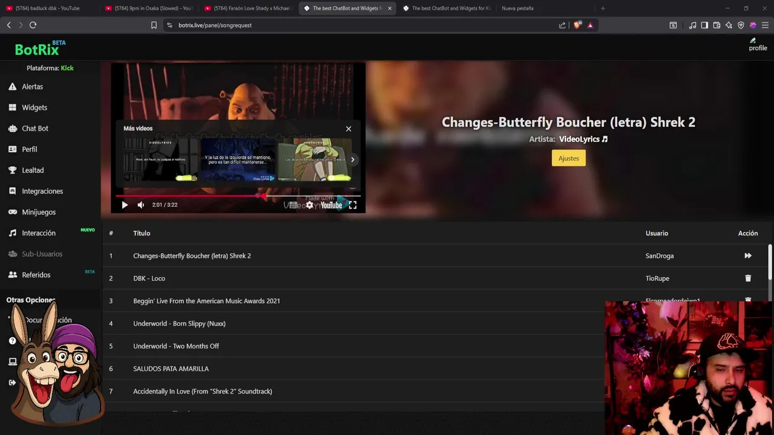The image size is (774, 435).
Task: Open Integraciones in the sidebar
Action: click(x=42, y=191)
